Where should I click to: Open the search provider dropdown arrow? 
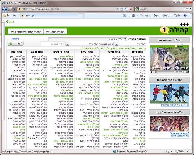[x=191, y=9]
